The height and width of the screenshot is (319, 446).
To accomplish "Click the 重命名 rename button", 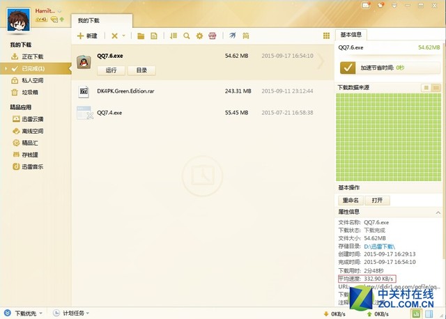I will [351, 200].
